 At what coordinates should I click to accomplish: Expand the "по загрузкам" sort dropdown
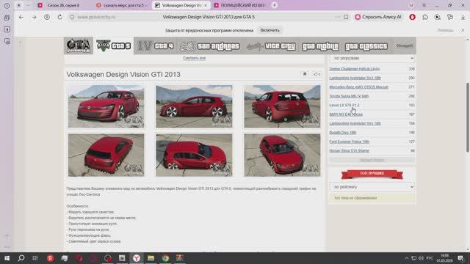click(x=372, y=58)
